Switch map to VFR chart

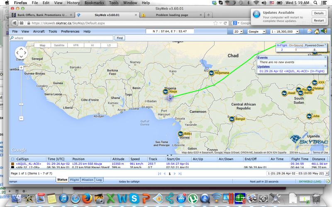pos(76,45)
